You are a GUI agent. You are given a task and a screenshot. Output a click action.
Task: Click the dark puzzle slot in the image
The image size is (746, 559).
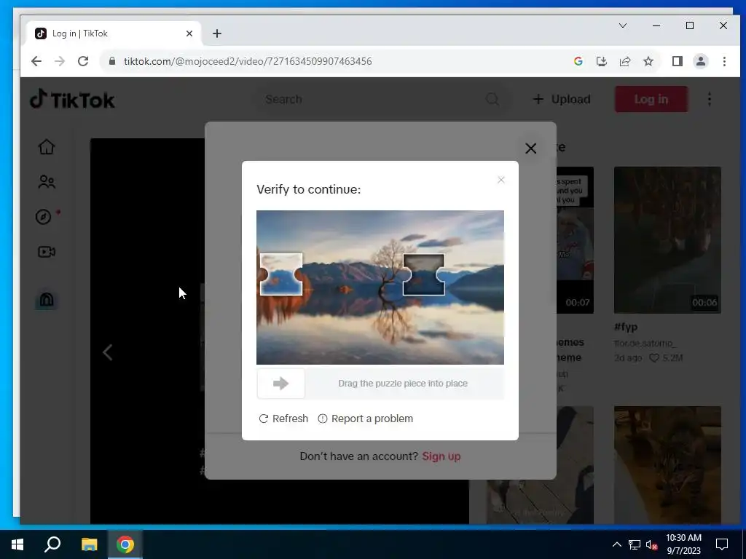click(424, 274)
